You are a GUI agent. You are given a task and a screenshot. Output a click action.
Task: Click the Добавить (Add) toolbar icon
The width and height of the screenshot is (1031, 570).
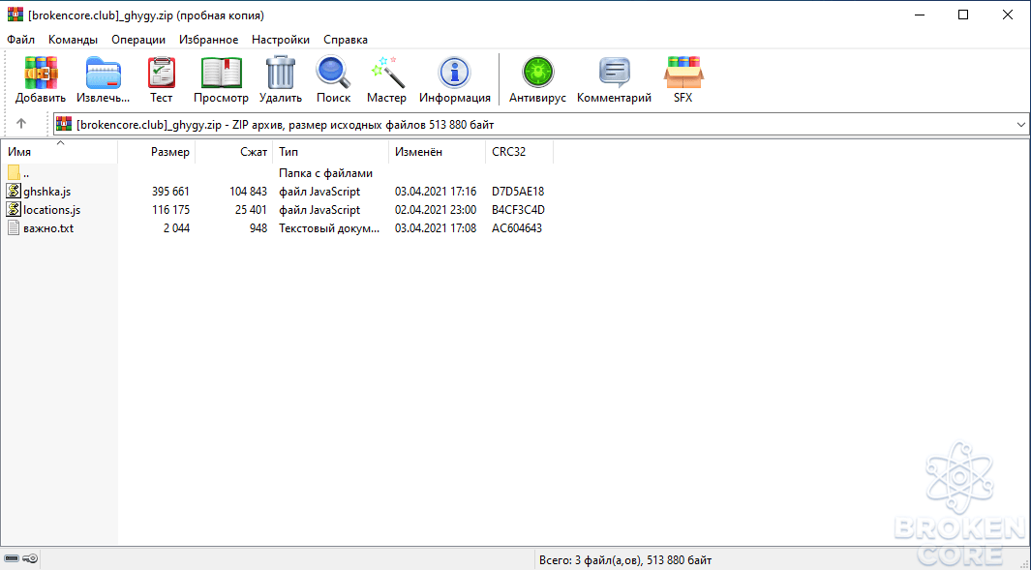(x=41, y=73)
